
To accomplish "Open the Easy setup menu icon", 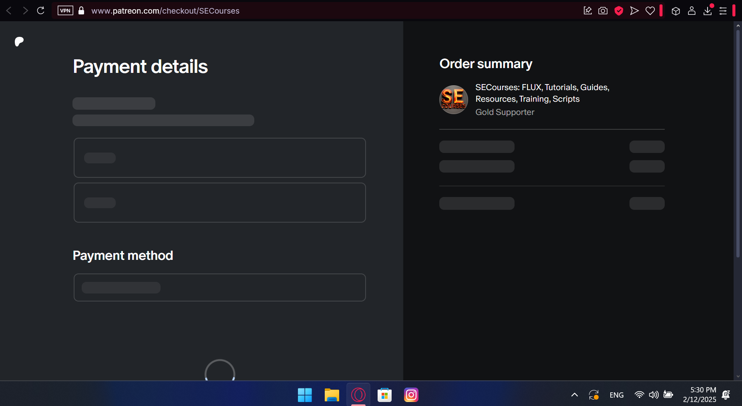I will [x=723, y=11].
